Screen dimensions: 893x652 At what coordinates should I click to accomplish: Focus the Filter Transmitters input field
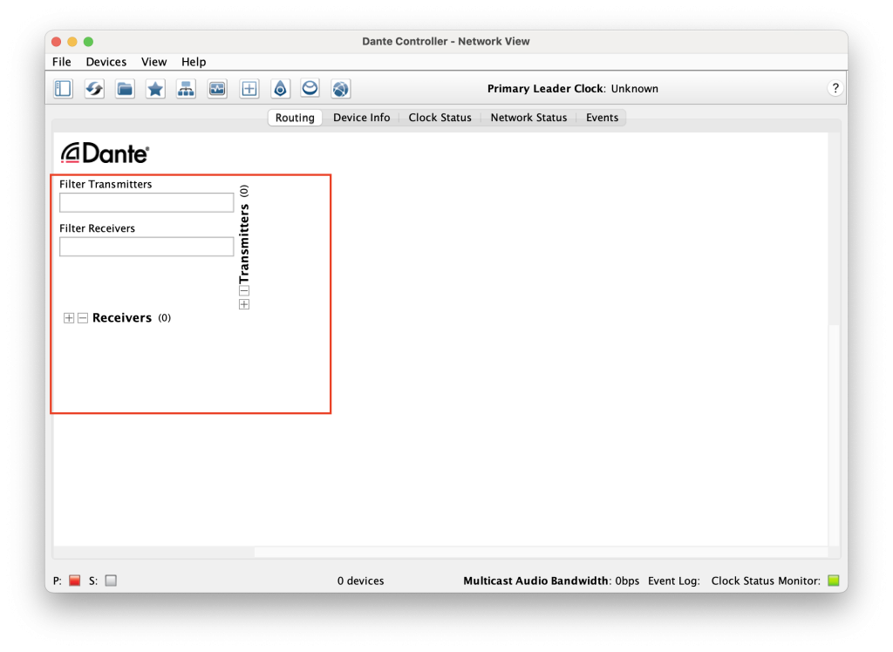147,203
